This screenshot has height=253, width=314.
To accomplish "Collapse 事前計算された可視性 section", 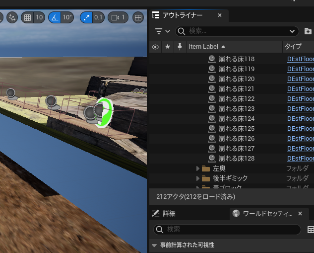I will pos(154,245).
